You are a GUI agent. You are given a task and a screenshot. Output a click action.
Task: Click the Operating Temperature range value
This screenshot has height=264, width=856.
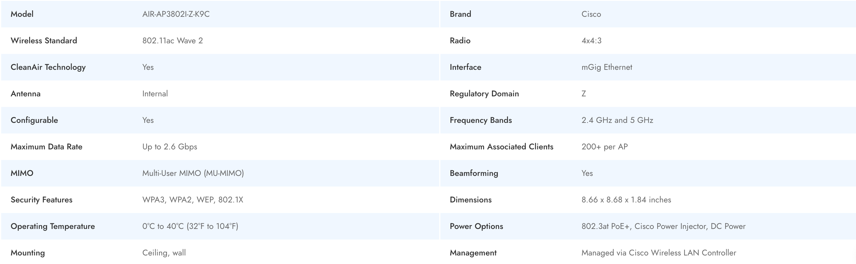(190, 227)
